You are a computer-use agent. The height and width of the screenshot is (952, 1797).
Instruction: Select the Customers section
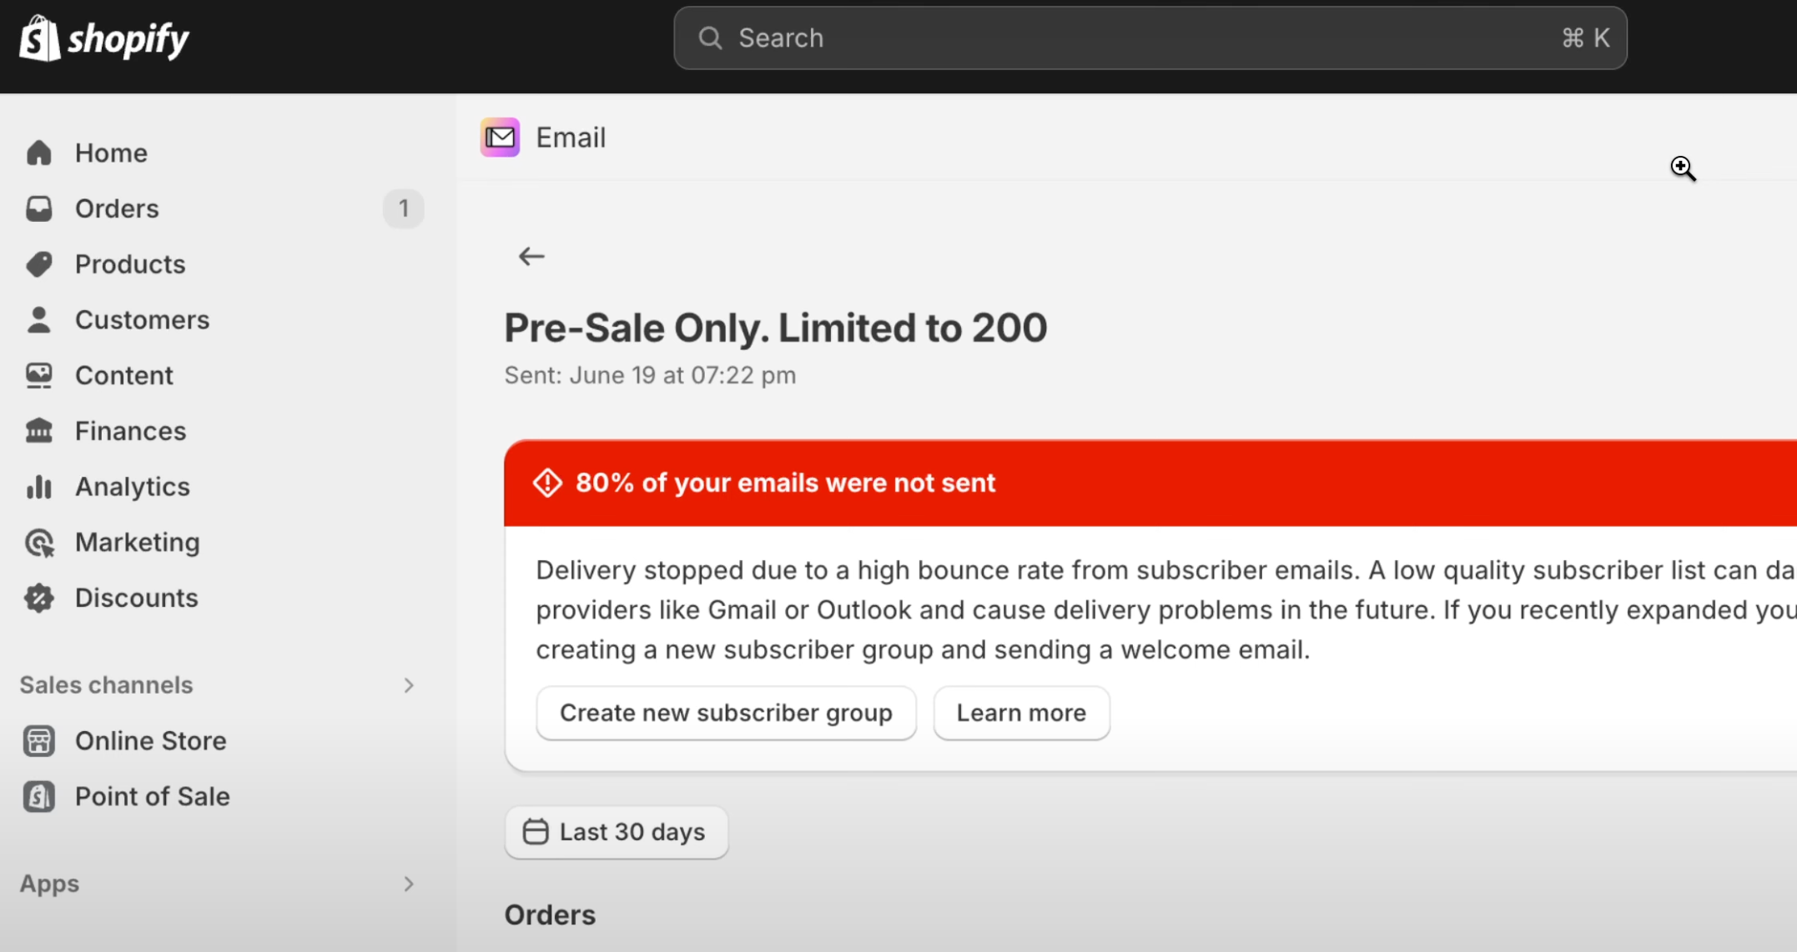pos(143,319)
